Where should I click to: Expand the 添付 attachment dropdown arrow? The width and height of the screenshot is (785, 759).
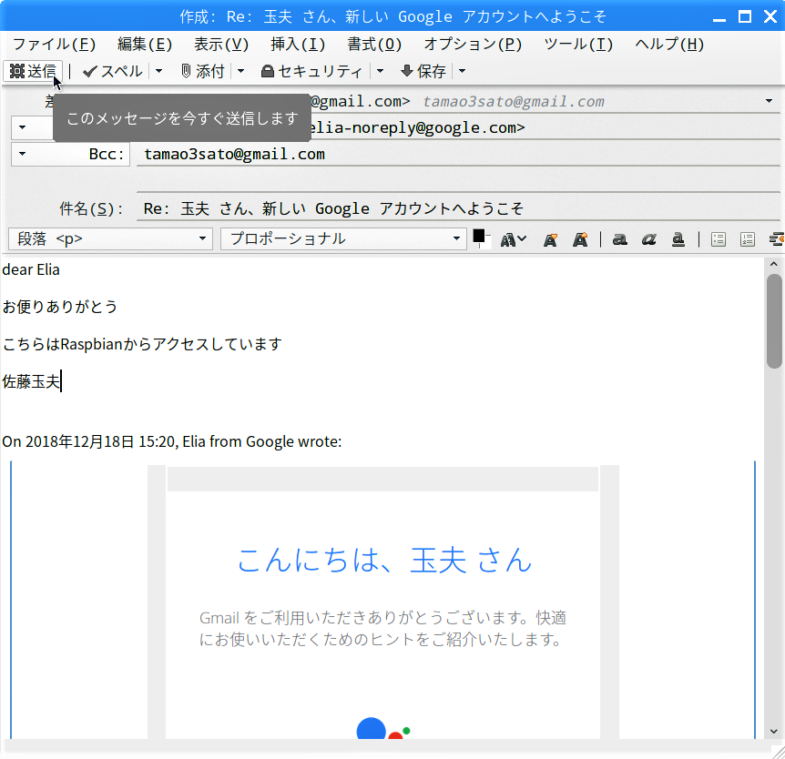[x=240, y=71]
